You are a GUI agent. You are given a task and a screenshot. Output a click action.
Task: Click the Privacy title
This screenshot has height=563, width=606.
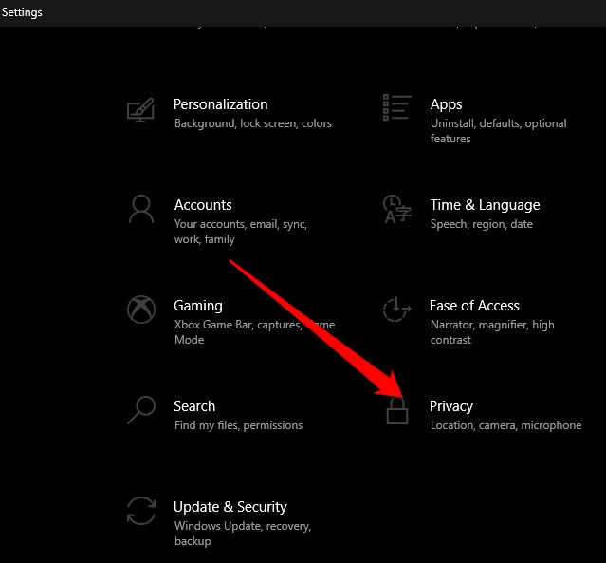coord(451,406)
